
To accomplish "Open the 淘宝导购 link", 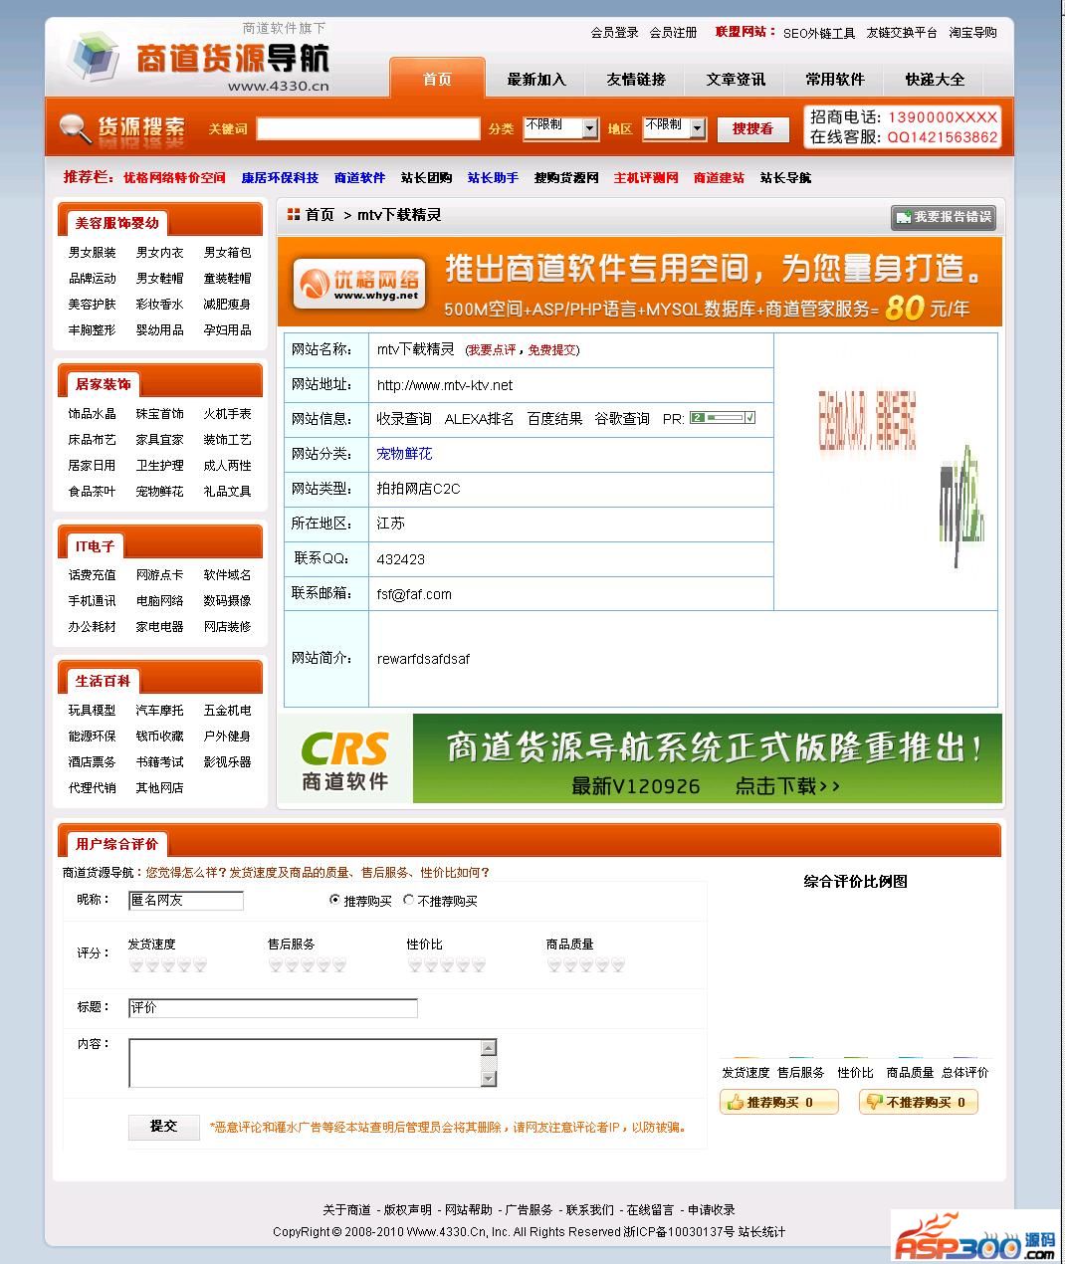I will (972, 33).
